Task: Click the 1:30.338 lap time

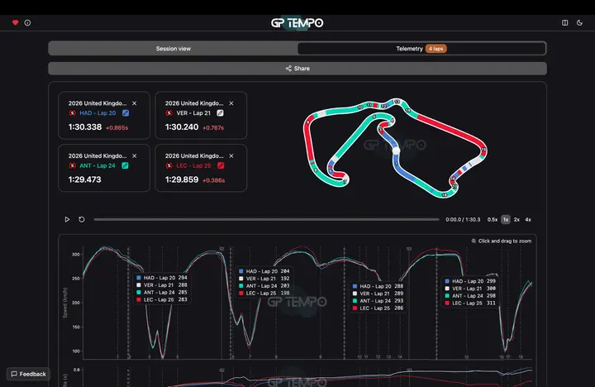Action: click(x=85, y=127)
